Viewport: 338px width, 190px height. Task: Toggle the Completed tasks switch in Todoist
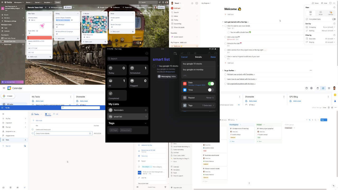tap(334, 19)
